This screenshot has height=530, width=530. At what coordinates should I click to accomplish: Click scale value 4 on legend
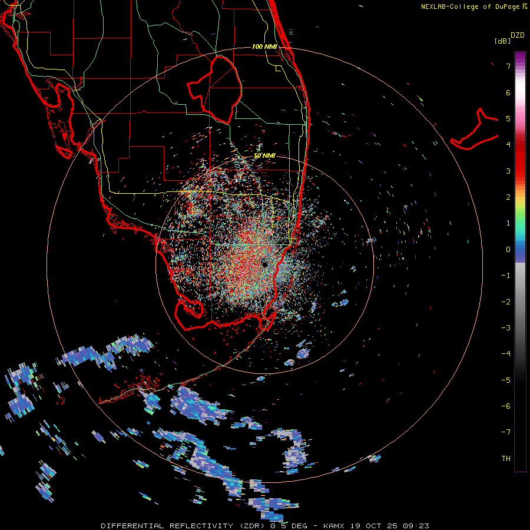[508, 145]
